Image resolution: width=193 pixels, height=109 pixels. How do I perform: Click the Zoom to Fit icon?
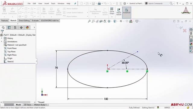[x=89, y=21]
